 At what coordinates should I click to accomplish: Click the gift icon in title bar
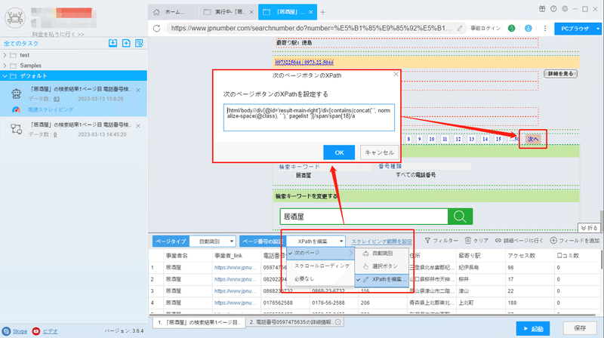point(542,9)
